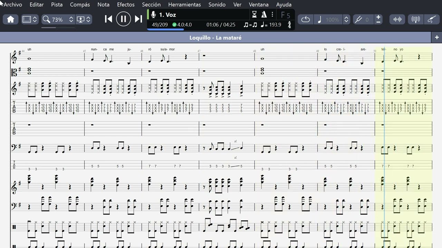Click the 01:06 / 04:25 time display

[x=221, y=25]
